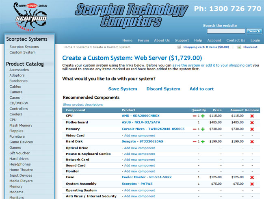Select Barebones in Product Catalog

tap(18, 81)
